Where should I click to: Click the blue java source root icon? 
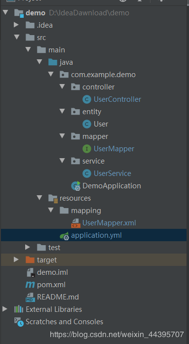[x=53, y=62]
